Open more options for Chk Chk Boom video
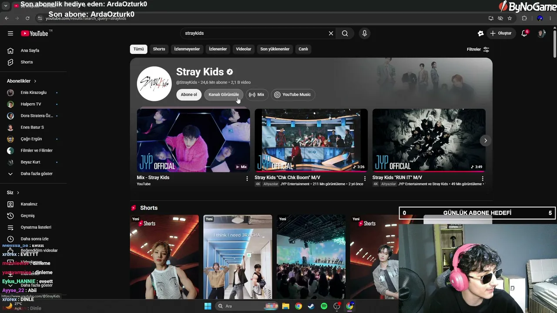 [x=365, y=179]
